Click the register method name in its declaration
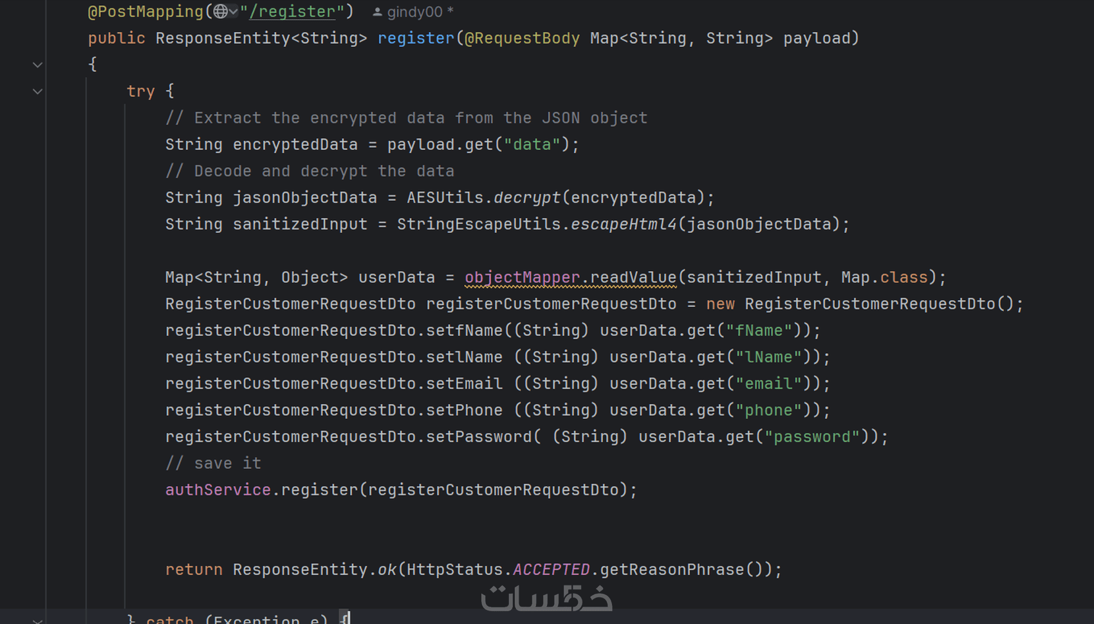 coord(416,39)
